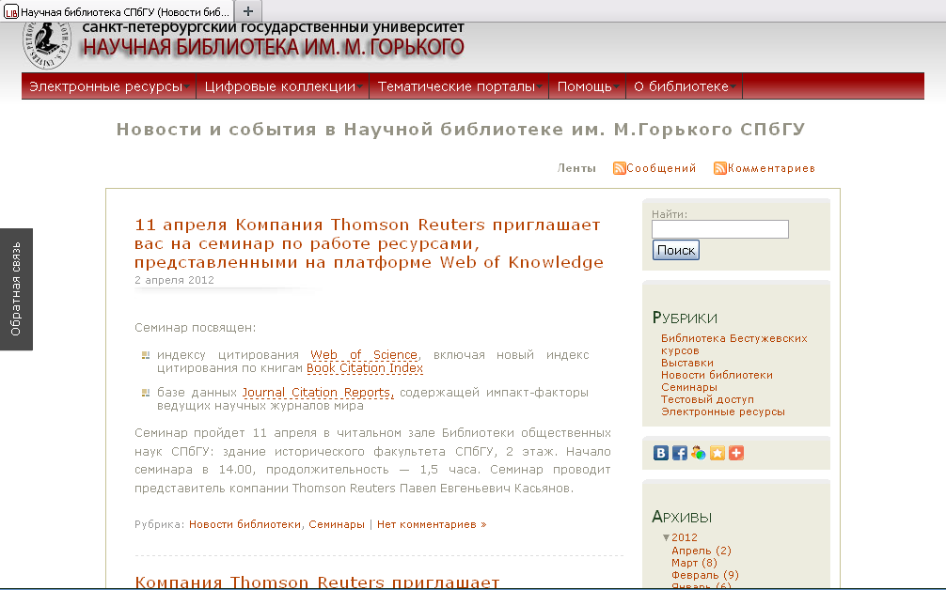946x590 pixels.
Task: Click the Поиск search button
Action: pyautogui.click(x=676, y=250)
